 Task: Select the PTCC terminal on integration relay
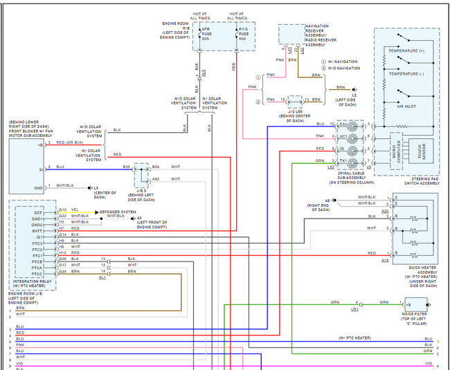point(37,274)
